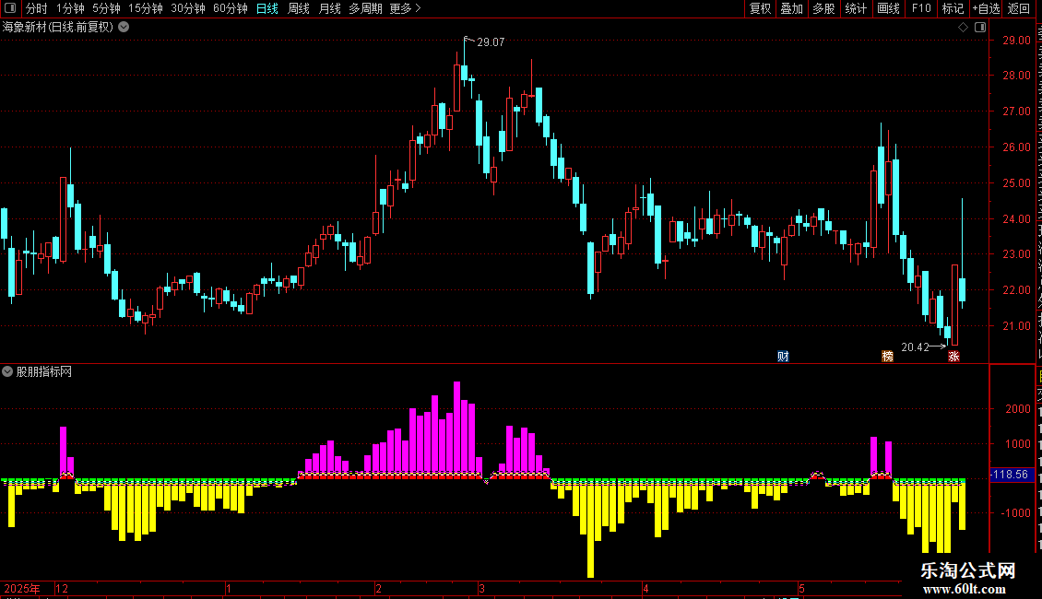Select the 日线 daily chart tab

267,8
